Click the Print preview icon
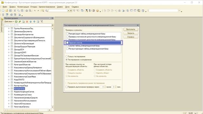The width and height of the screenshot is (203, 114). pos(30,11)
